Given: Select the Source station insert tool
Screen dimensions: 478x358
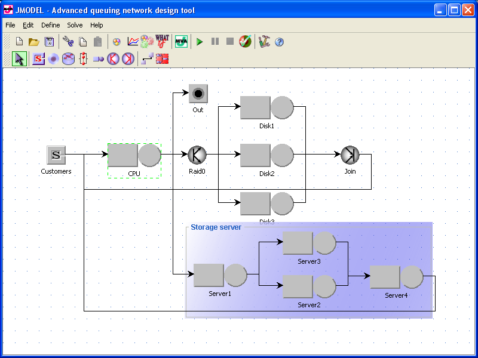Looking at the screenshot, I should point(38,59).
